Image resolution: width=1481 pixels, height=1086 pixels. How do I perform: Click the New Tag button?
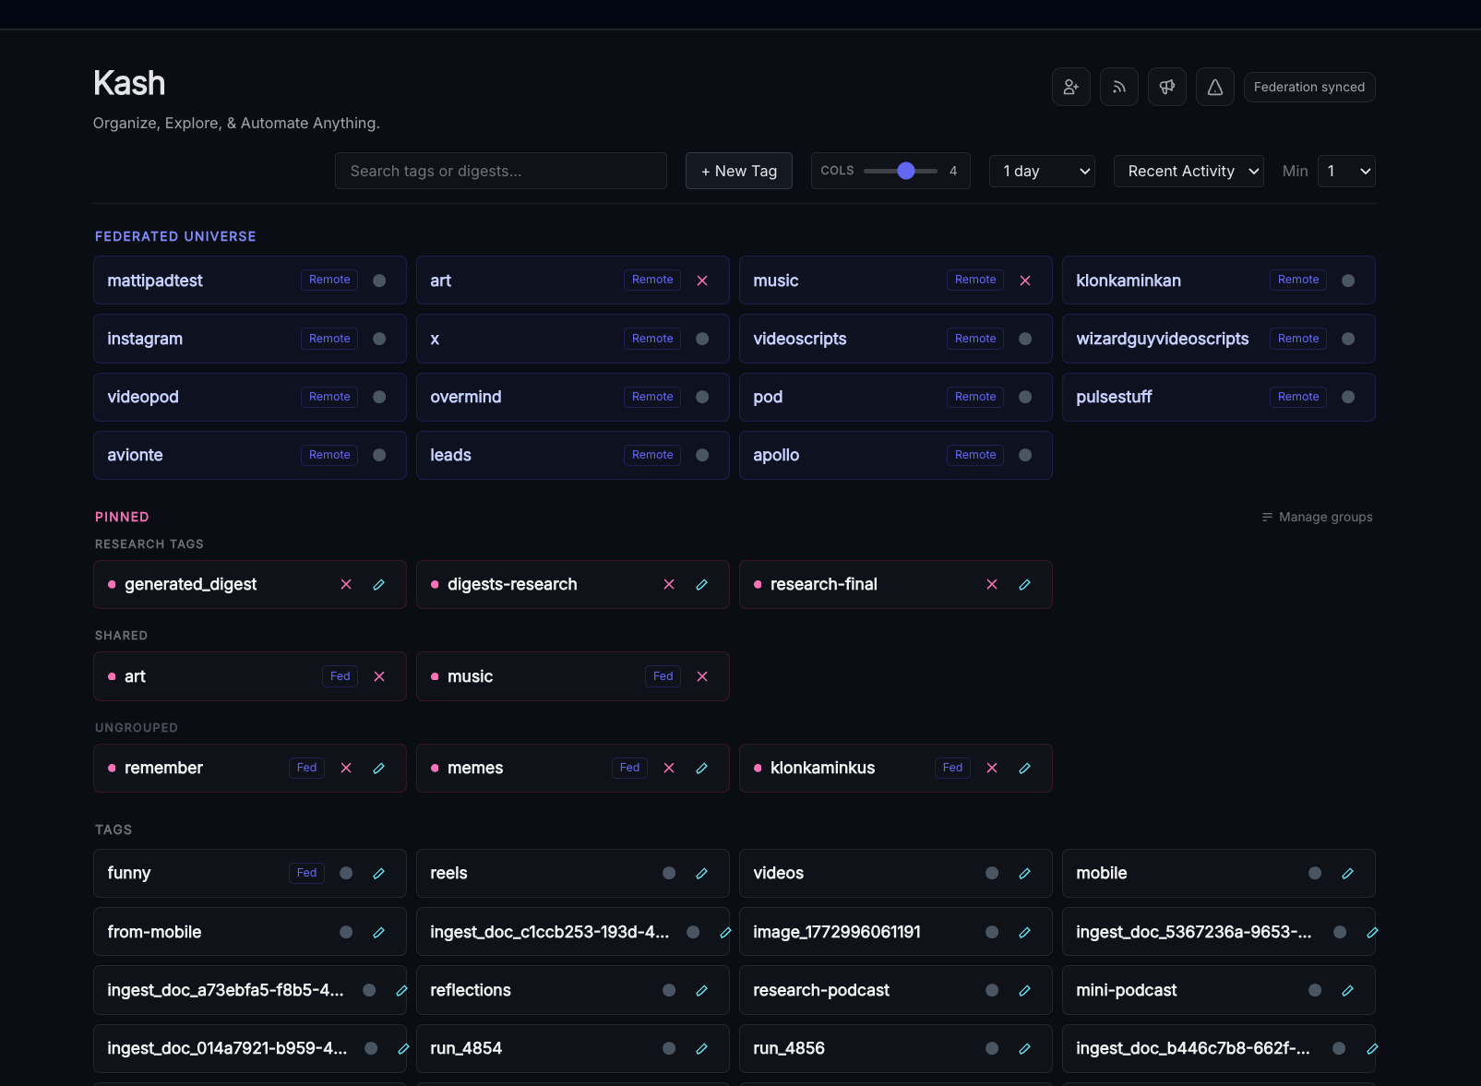coord(738,171)
